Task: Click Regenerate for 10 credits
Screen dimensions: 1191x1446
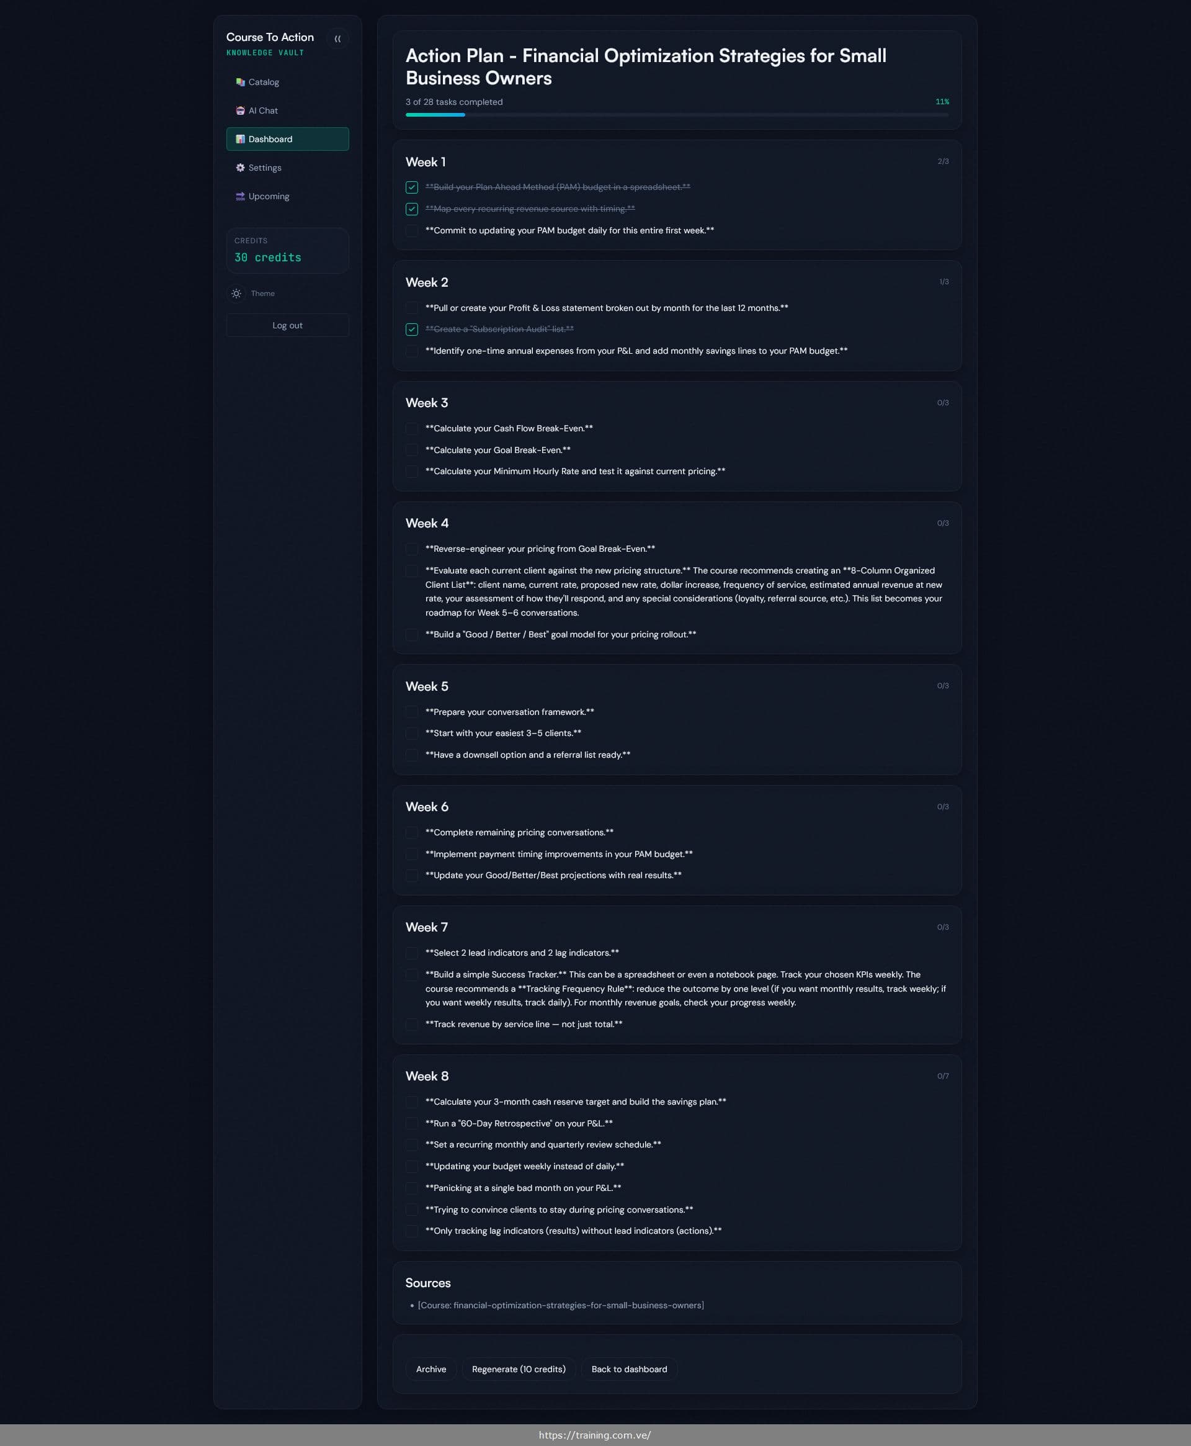Action: (519, 1369)
